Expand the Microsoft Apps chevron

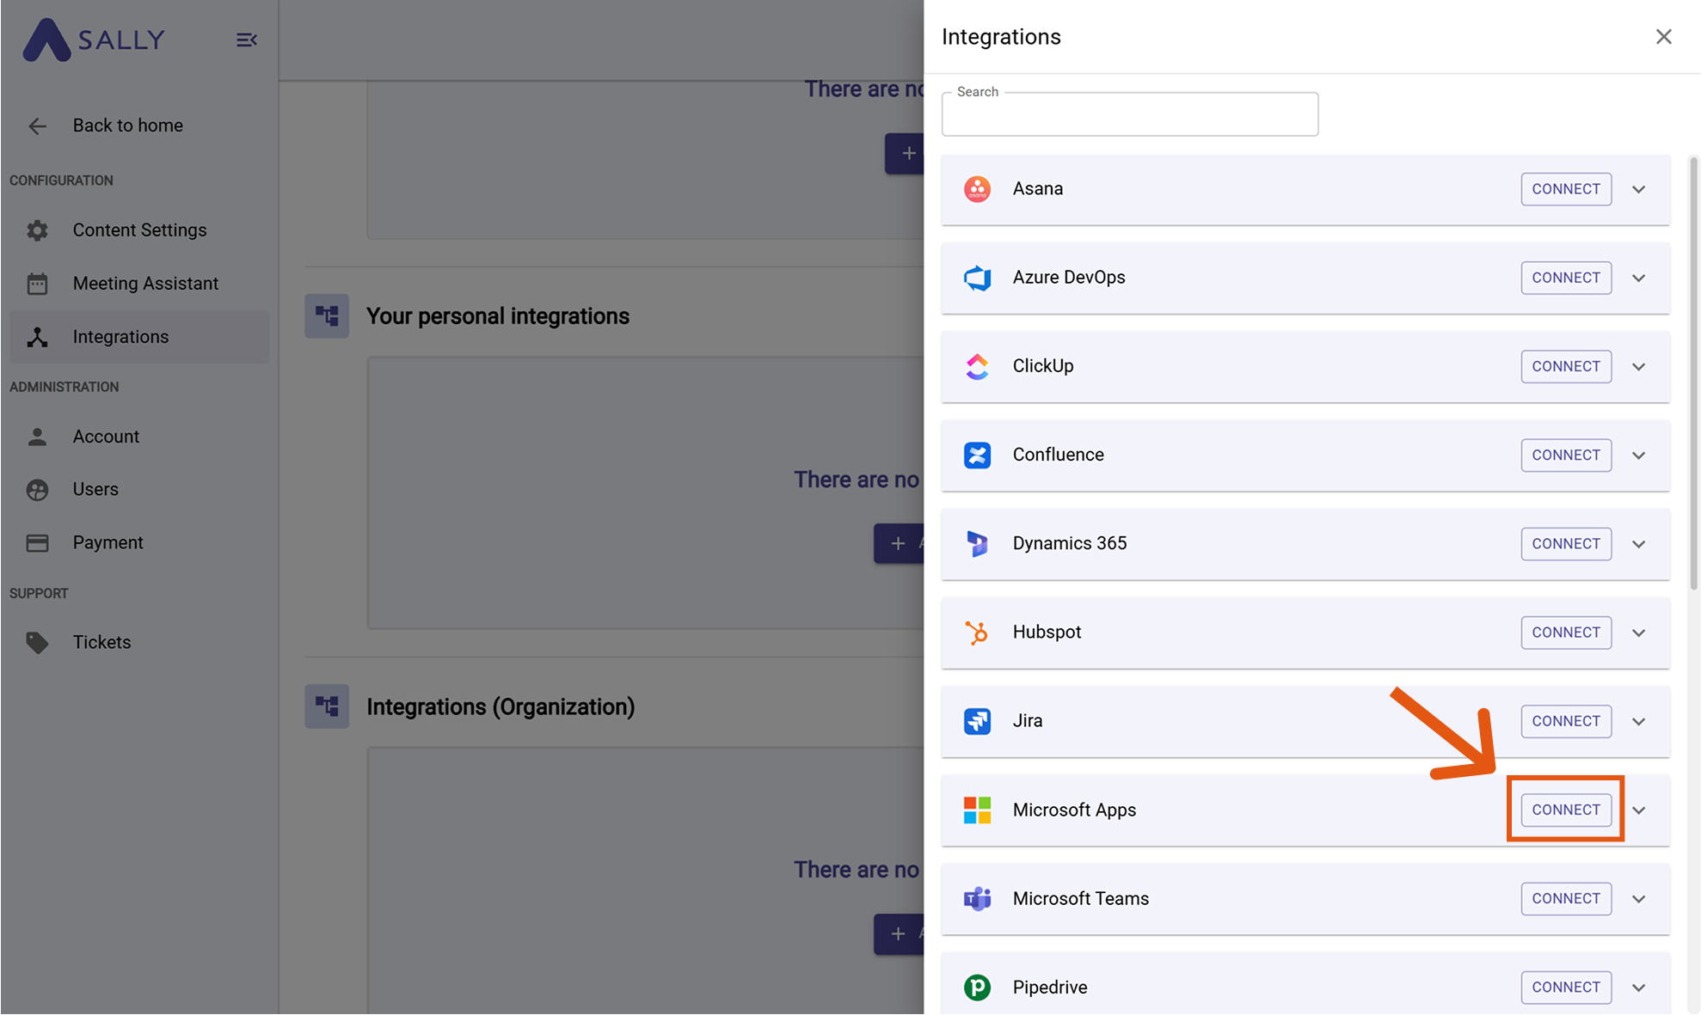click(1639, 810)
